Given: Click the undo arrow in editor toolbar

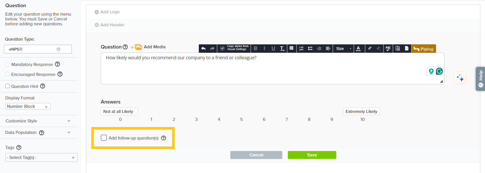Looking at the screenshot, I should point(203,49).
